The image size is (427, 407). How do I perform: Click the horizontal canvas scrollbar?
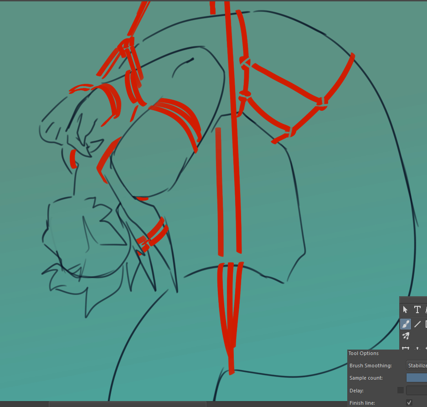(x=127, y=404)
